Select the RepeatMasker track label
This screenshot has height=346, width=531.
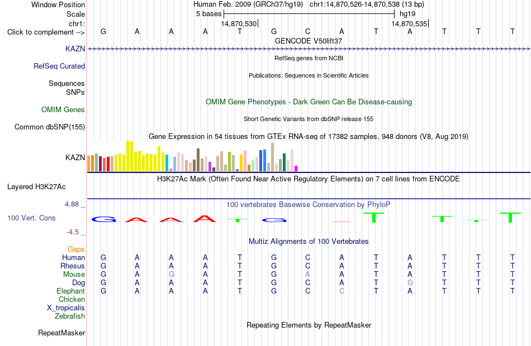click(x=61, y=333)
